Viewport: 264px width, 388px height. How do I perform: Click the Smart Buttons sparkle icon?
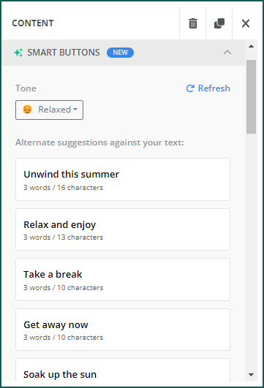(x=18, y=53)
